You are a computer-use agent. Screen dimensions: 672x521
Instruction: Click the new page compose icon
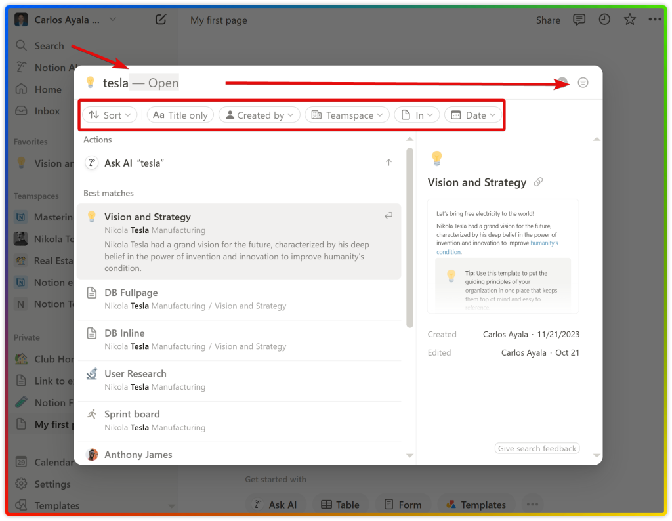pos(161,20)
